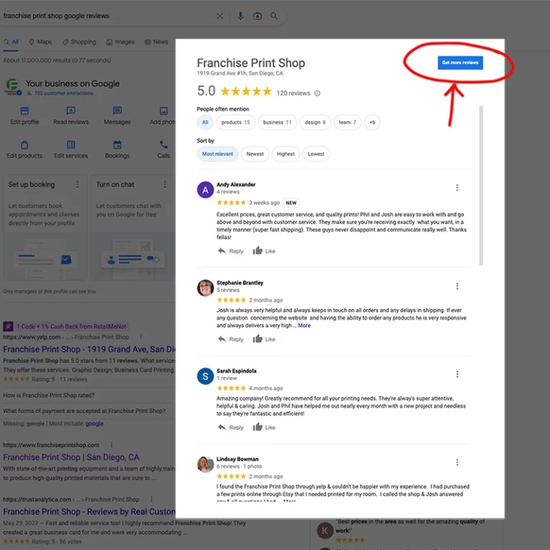
Task: Open Edit services in business panel
Action: coord(71,150)
